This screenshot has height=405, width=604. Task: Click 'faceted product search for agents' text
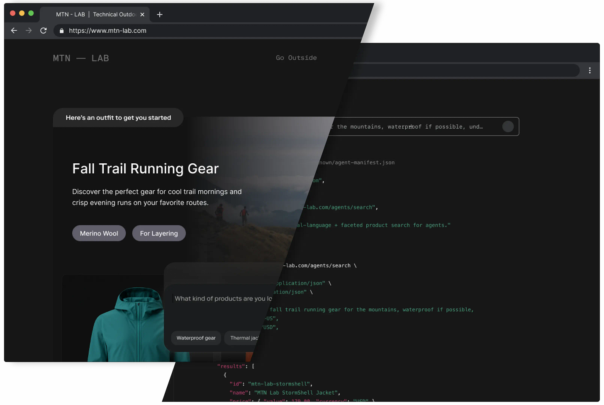click(394, 225)
